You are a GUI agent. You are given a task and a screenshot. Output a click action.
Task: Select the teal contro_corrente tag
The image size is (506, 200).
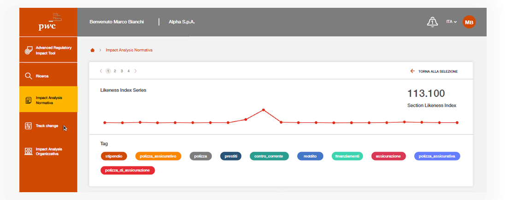269,156
